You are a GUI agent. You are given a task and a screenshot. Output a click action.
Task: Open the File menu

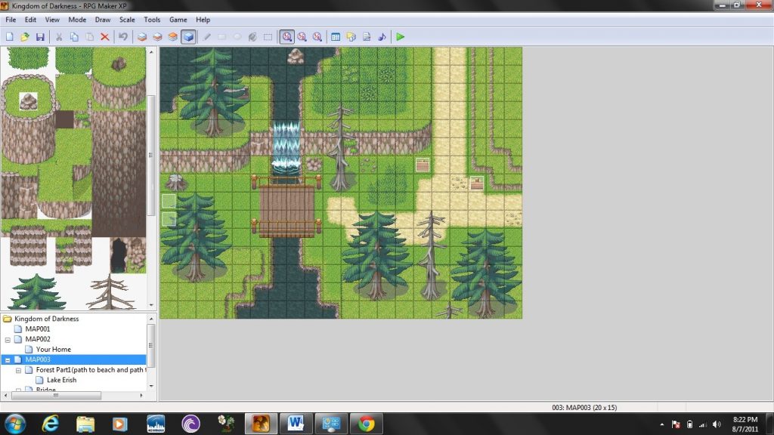(x=11, y=20)
